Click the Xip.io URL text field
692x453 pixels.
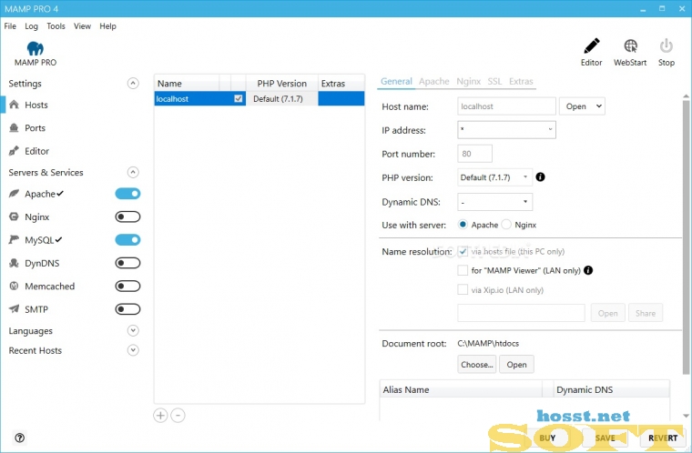coord(521,313)
